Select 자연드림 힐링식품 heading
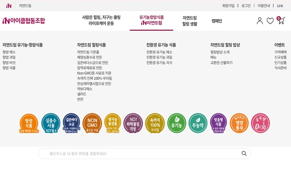 [x=92, y=45]
